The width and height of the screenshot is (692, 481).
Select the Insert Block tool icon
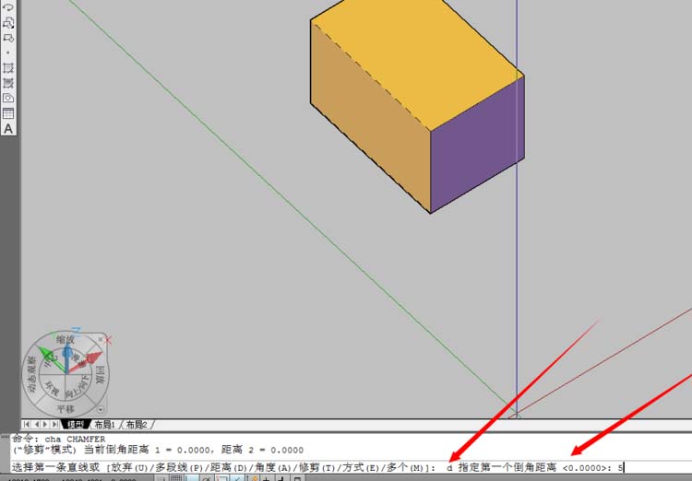(8, 22)
